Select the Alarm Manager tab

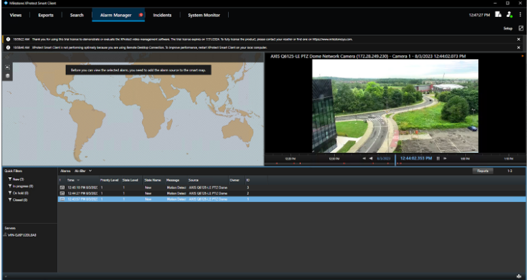[118, 15]
